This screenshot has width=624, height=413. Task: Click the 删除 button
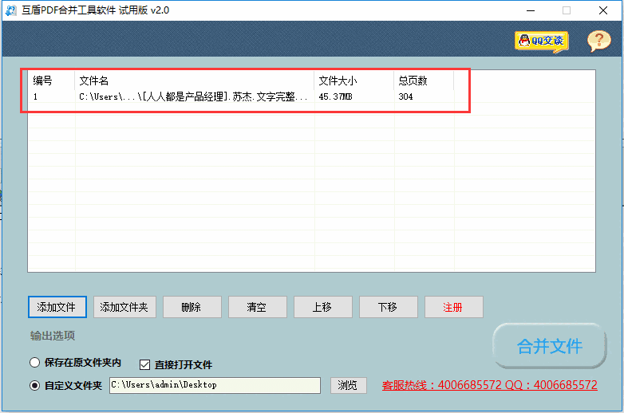click(192, 307)
